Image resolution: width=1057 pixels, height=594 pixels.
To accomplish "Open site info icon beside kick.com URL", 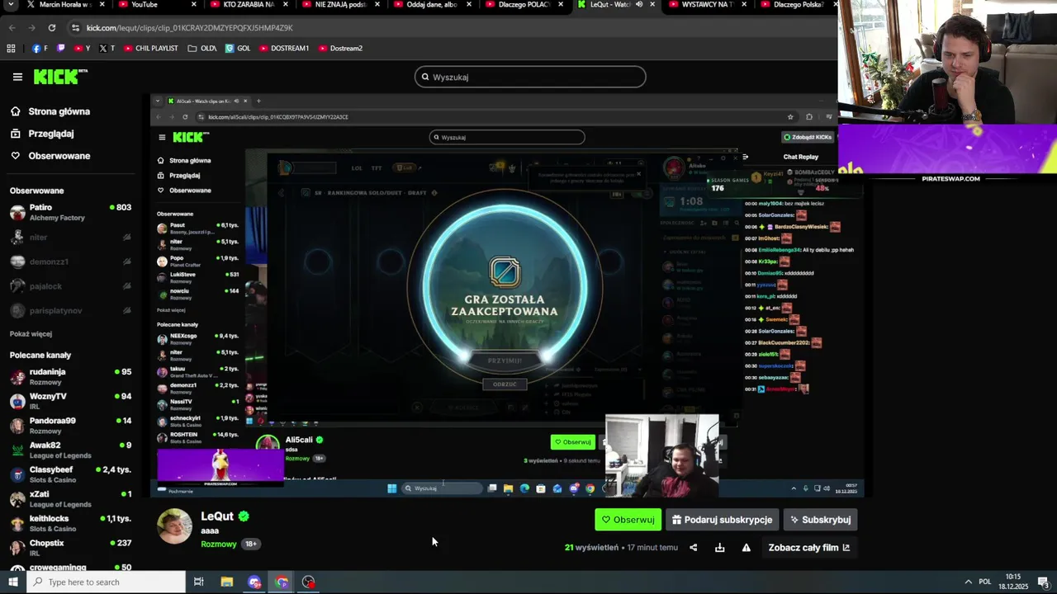I will (76, 28).
